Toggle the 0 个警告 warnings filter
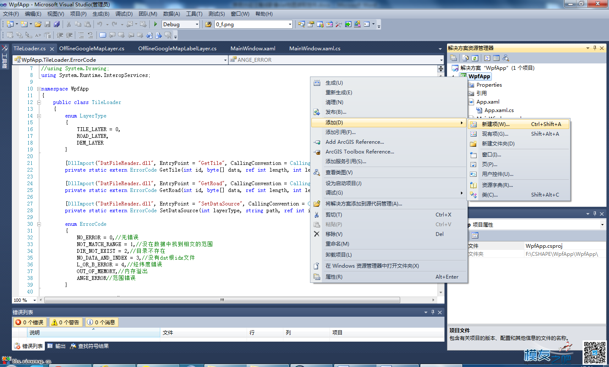Viewport: 609px width, 367px height. point(65,322)
